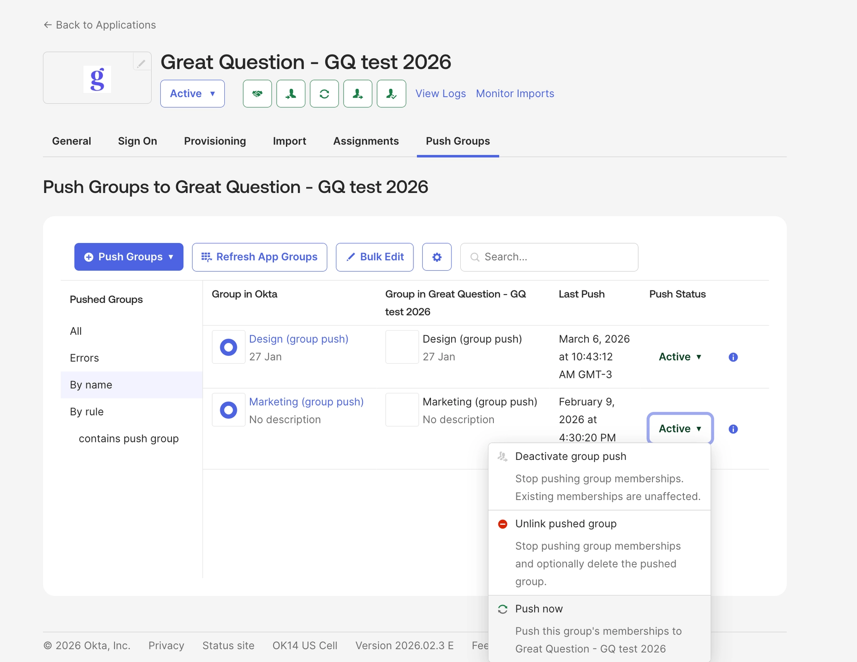Click the handshake icon in app header

click(x=257, y=94)
